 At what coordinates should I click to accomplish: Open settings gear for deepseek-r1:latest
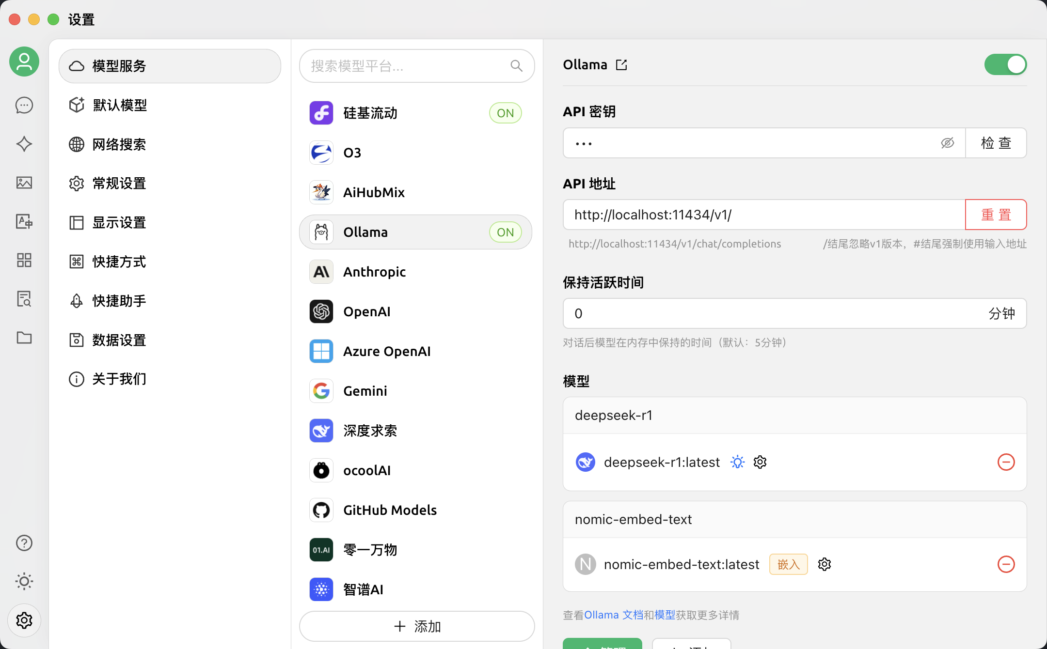(x=760, y=462)
